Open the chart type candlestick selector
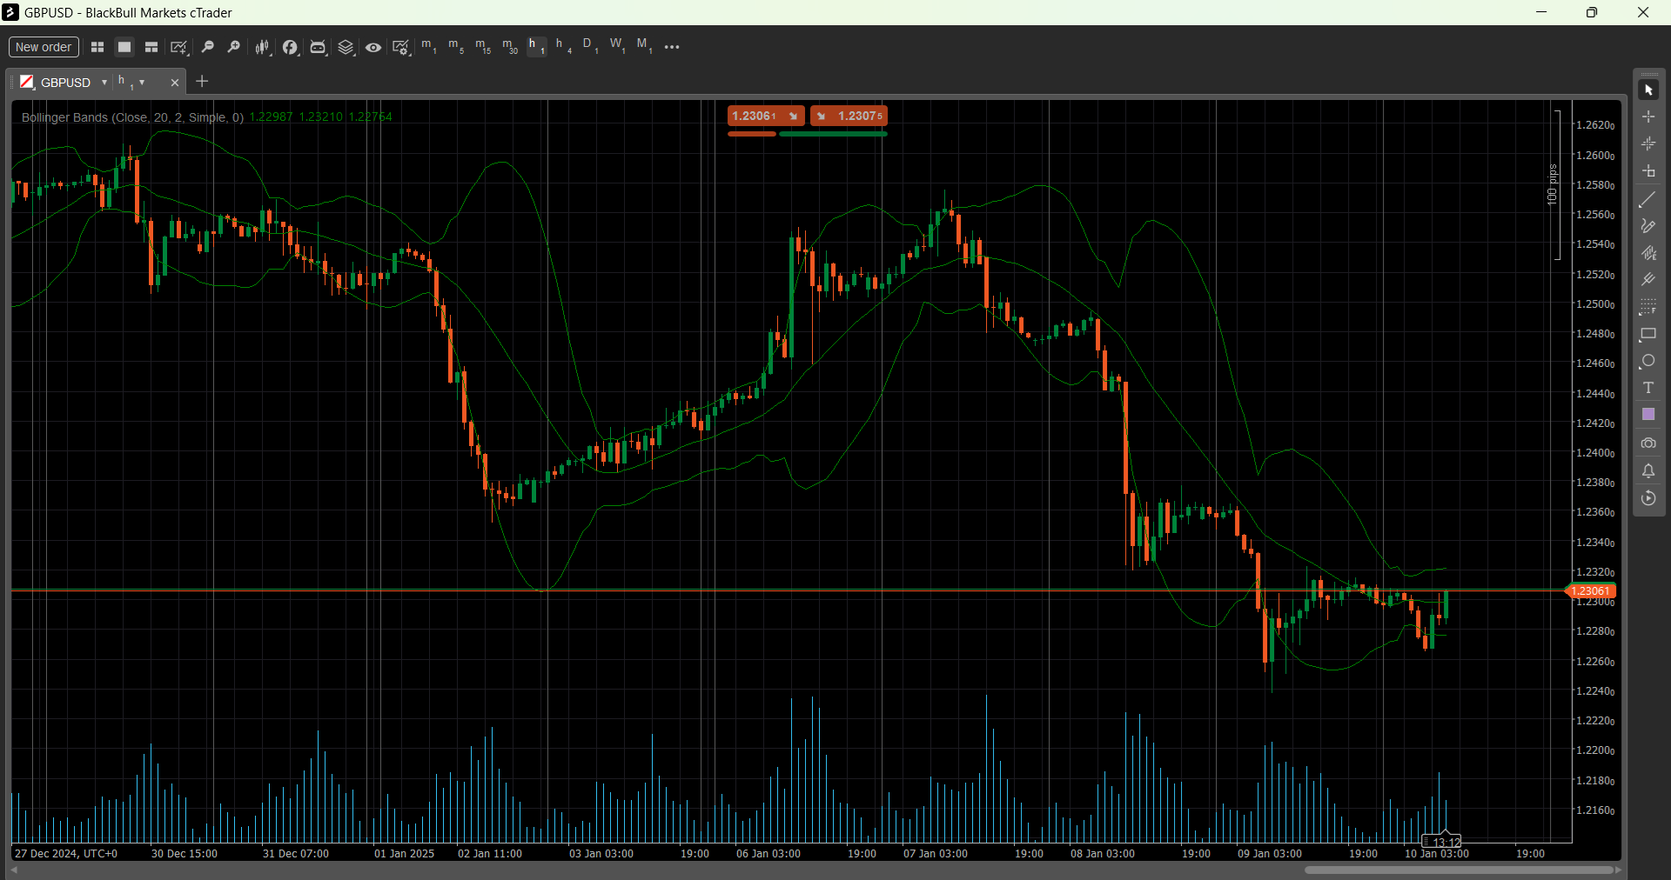The width and height of the screenshot is (1671, 880). 262,47
